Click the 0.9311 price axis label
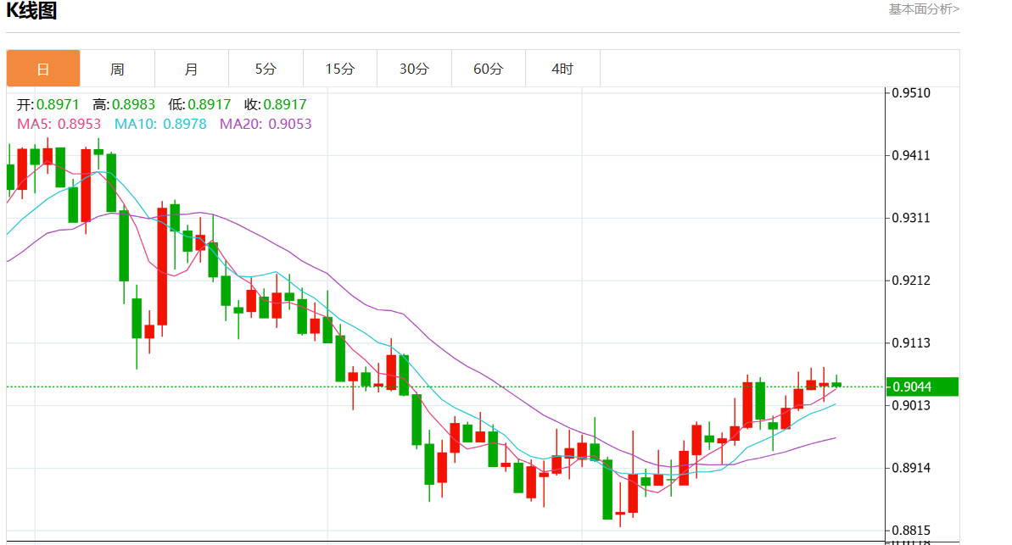The height and width of the screenshot is (545, 1012). [x=912, y=218]
